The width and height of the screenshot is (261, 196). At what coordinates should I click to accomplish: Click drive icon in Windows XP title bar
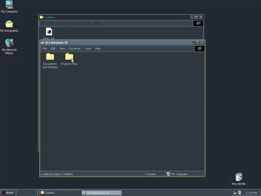[x=43, y=43]
